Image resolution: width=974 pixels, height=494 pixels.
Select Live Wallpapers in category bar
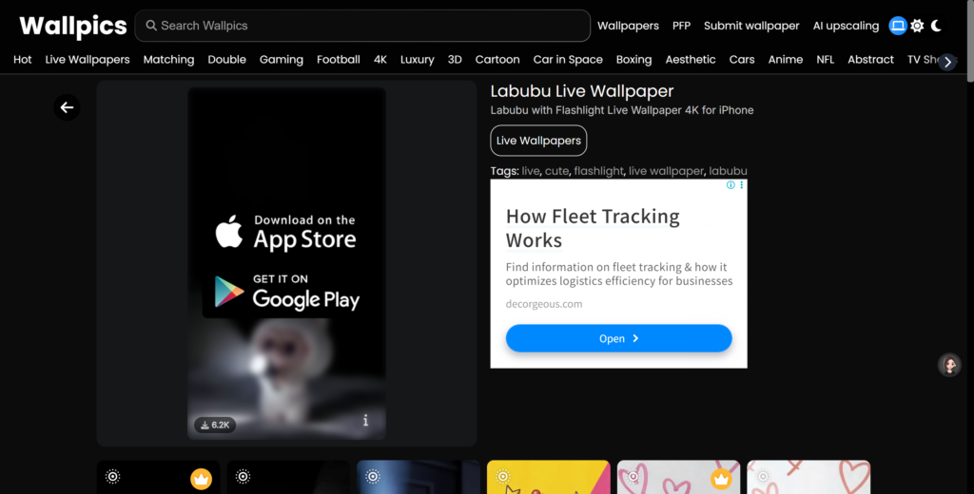88,60
